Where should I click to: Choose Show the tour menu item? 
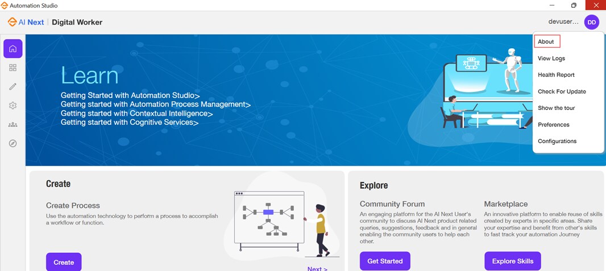pos(556,108)
